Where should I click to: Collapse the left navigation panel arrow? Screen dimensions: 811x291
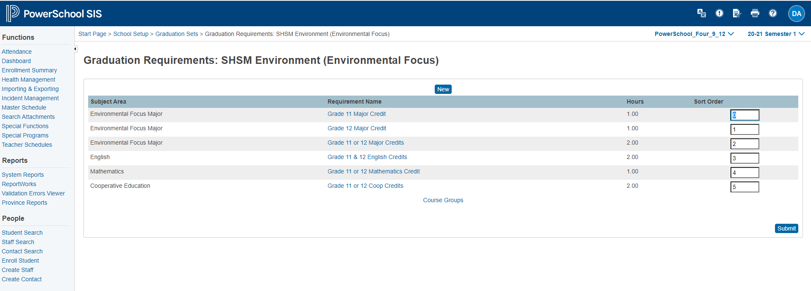click(75, 49)
